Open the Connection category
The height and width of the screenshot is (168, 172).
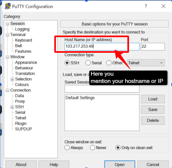(x=20, y=90)
